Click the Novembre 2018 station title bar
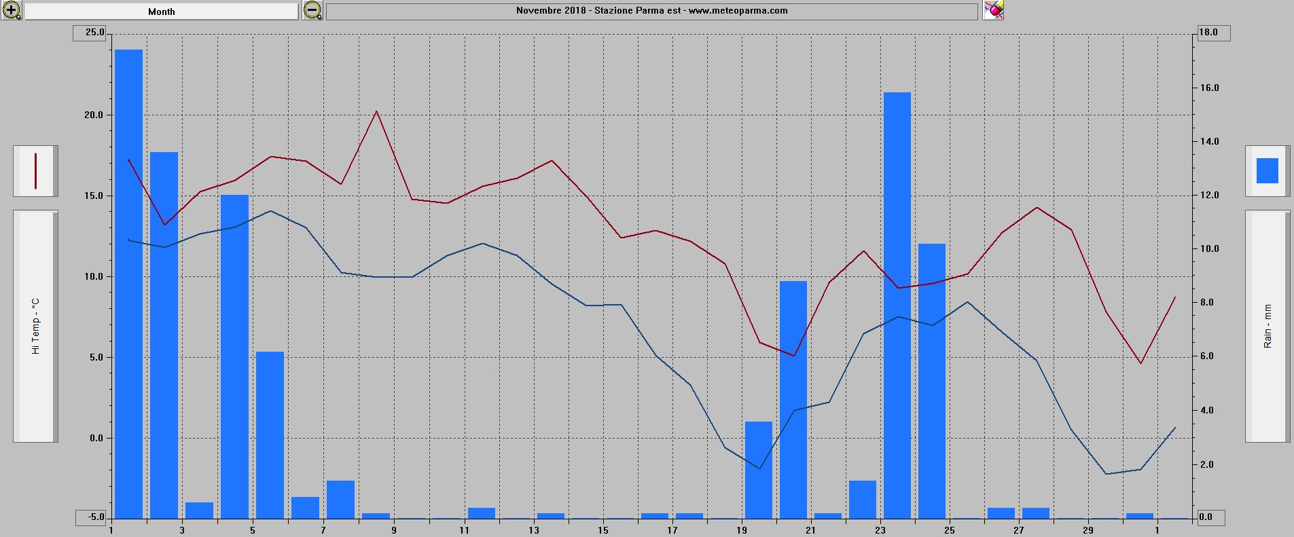This screenshot has width=1294, height=537. tap(652, 11)
